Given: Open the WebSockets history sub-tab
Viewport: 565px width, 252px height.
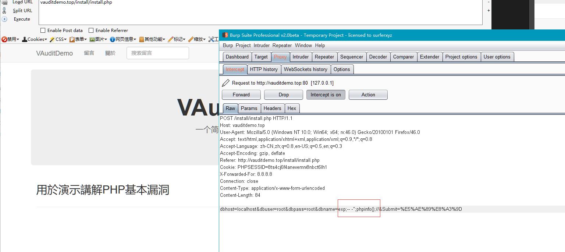Looking at the screenshot, I should (306, 70).
